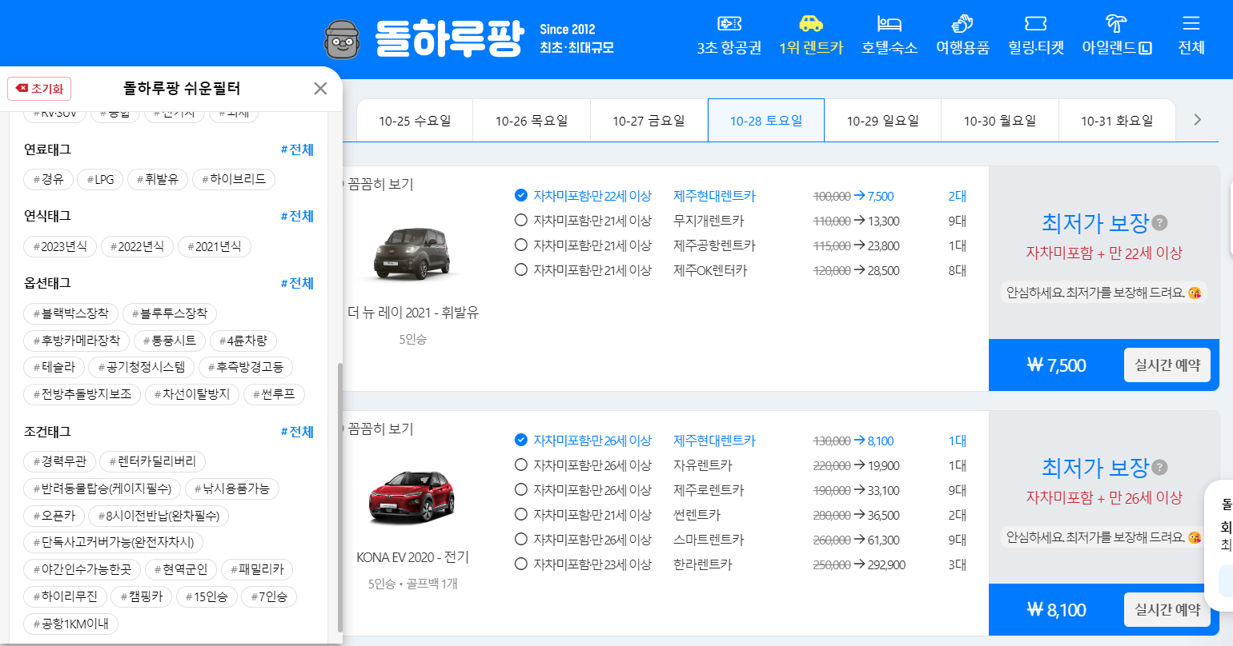The height and width of the screenshot is (646, 1233).
Task: Enable the #블루투스장착 option tag
Action: pyautogui.click(x=170, y=313)
